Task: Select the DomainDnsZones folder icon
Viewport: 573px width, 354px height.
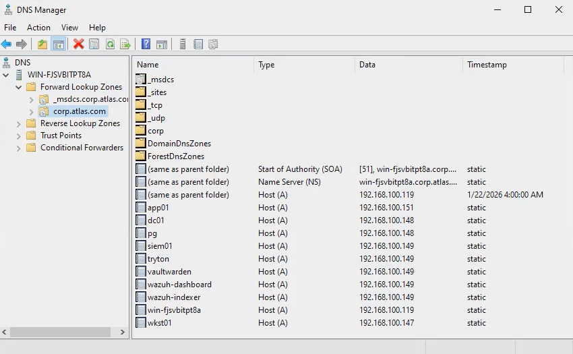Action: 141,143
